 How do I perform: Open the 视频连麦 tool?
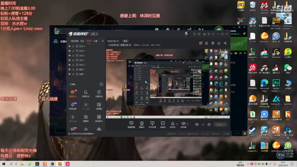pyautogui.click(x=73, y=106)
